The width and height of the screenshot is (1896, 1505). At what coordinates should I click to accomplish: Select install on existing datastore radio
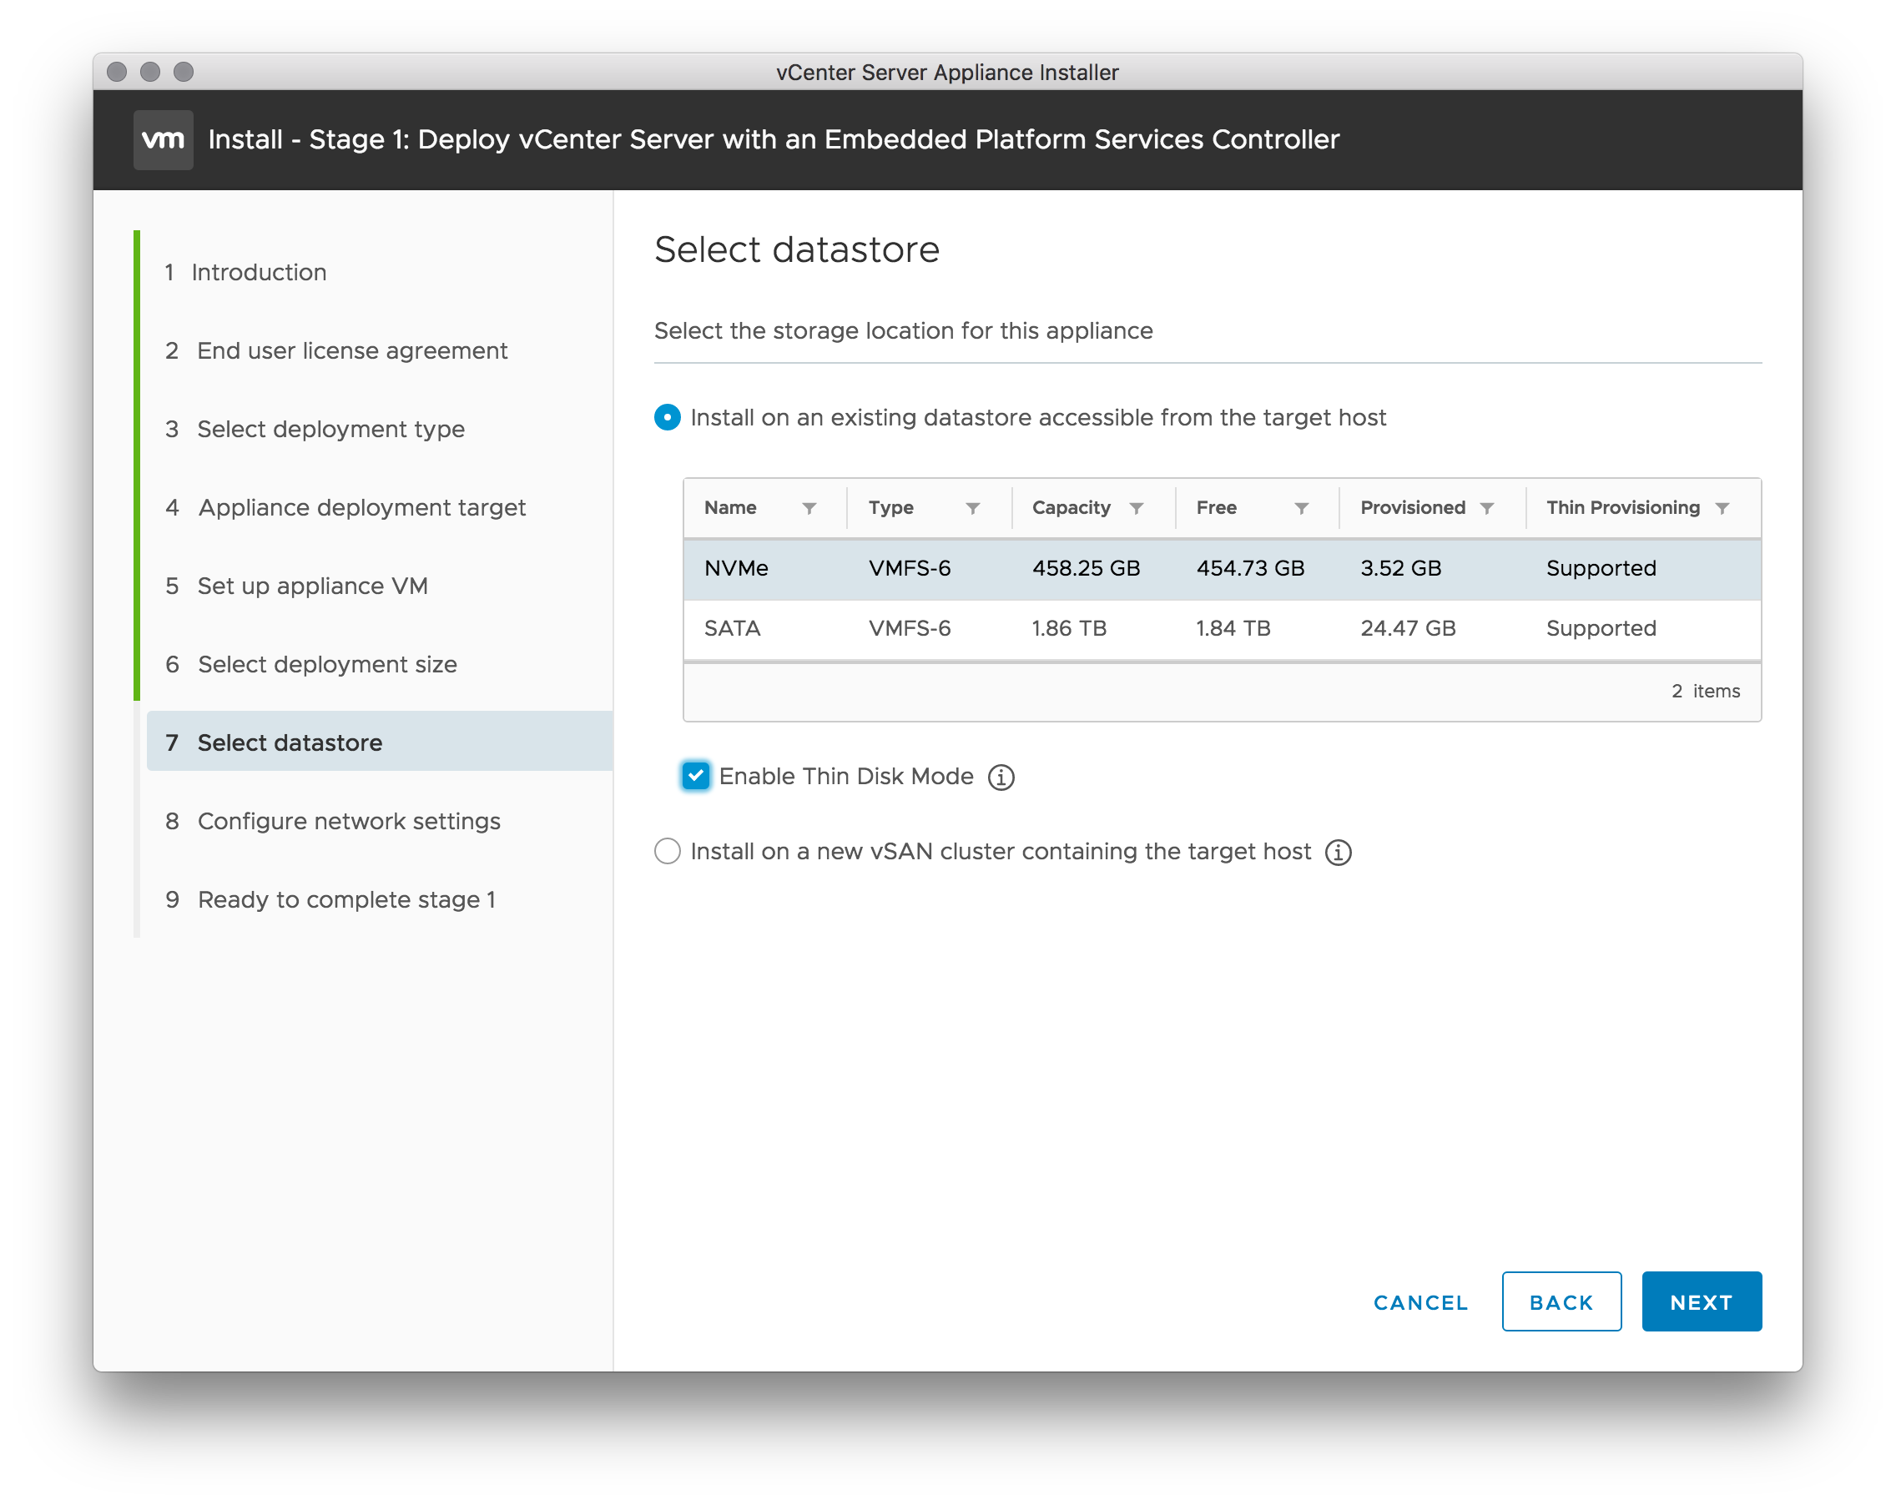point(668,418)
